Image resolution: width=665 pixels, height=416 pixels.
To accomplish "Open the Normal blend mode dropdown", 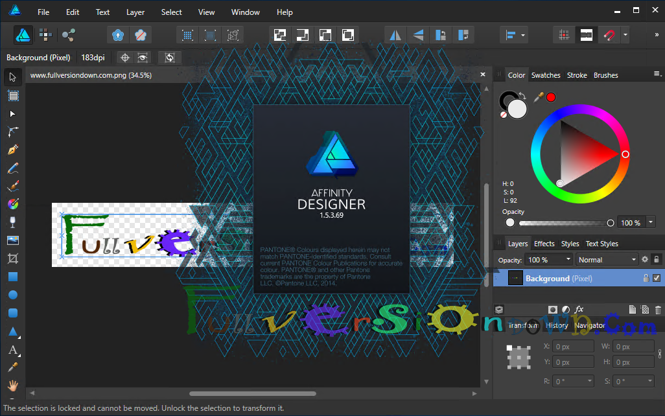I will point(607,260).
